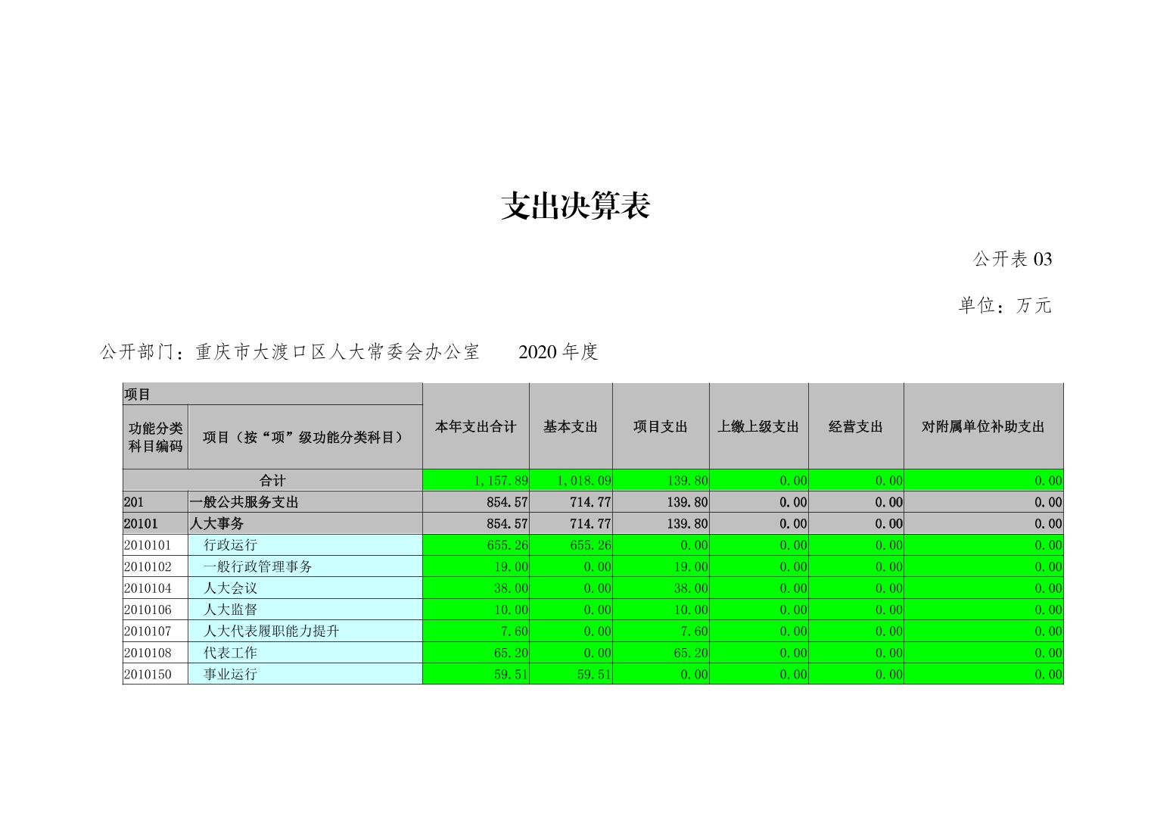1151x814 pixels.
Task: Click the code cell 2010108
Action: (x=148, y=653)
